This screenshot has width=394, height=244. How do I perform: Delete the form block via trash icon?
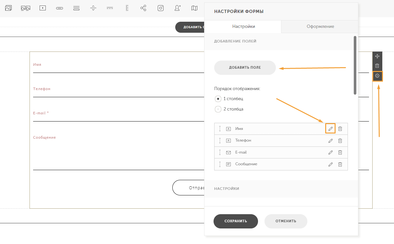point(377,66)
